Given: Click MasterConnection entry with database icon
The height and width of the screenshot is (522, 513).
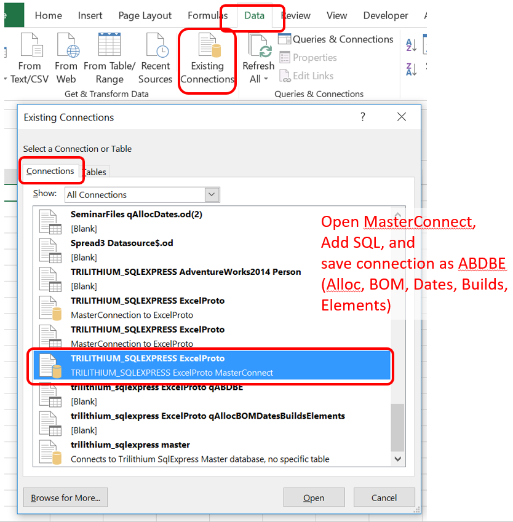Looking at the screenshot, I should [212, 307].
